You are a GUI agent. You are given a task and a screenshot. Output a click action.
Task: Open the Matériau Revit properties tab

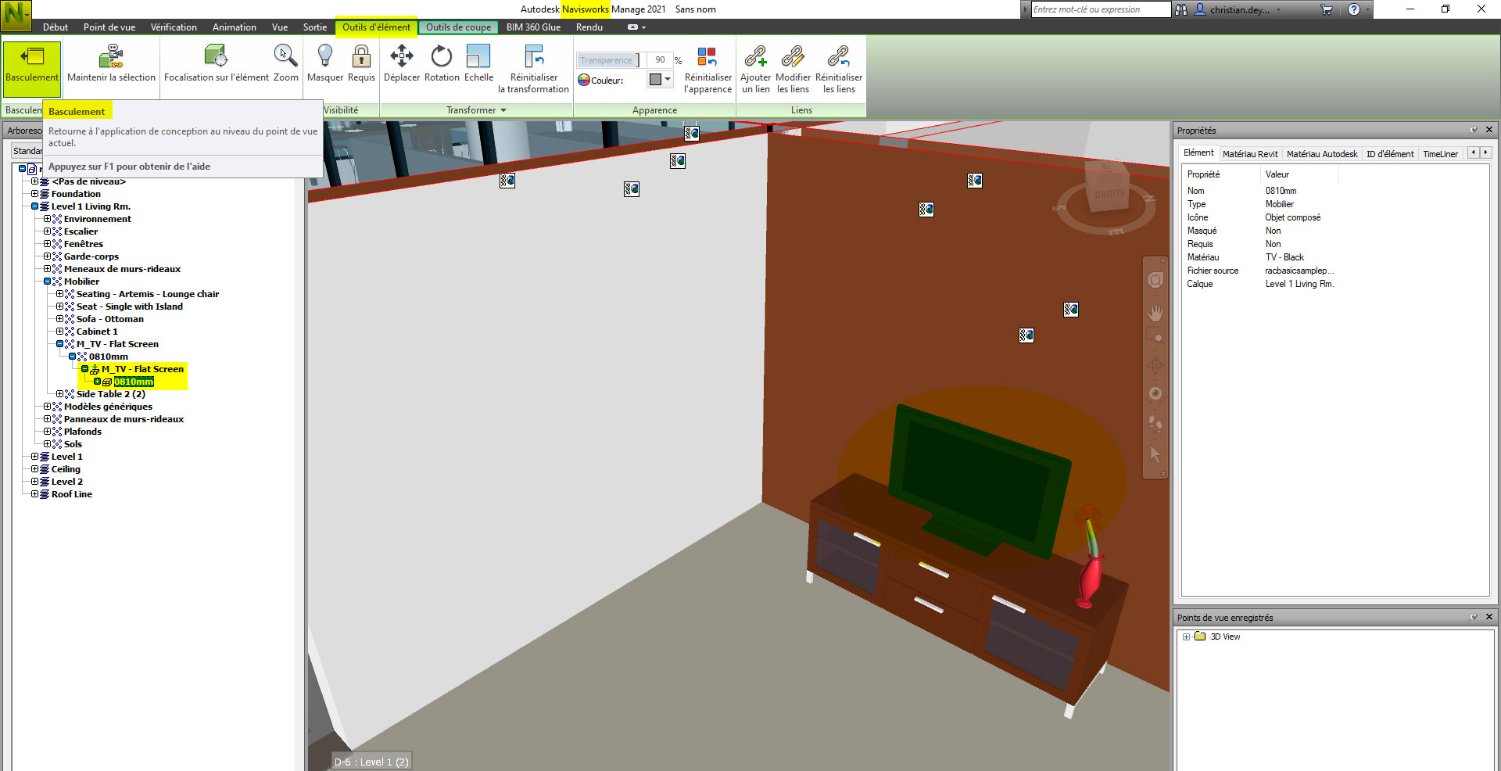coord(1249,153)
